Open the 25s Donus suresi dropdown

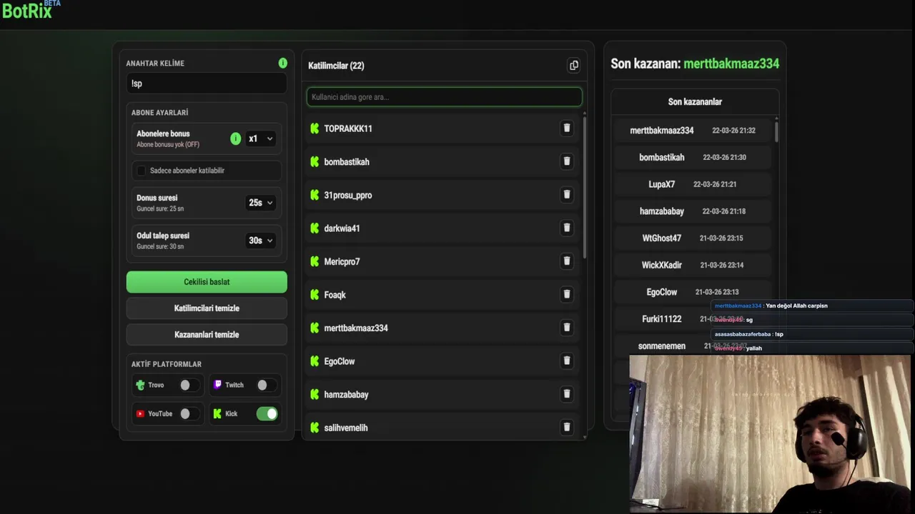click(260, 203)
